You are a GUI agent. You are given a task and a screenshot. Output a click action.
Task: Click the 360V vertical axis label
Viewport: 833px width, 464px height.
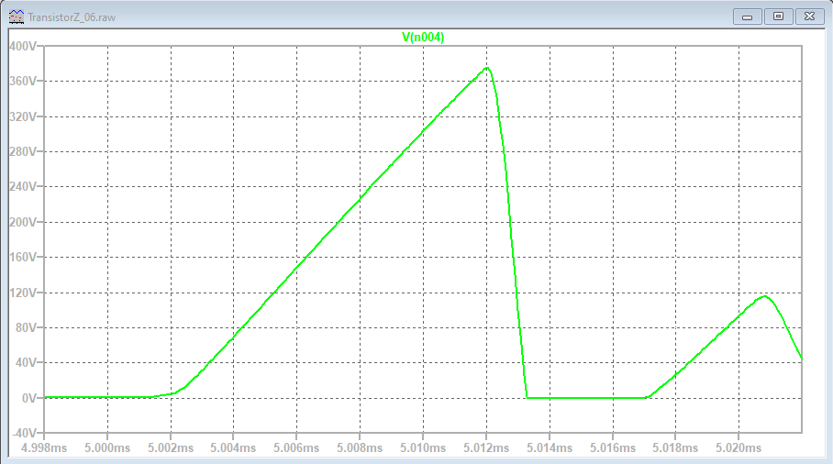pos(21,81)
